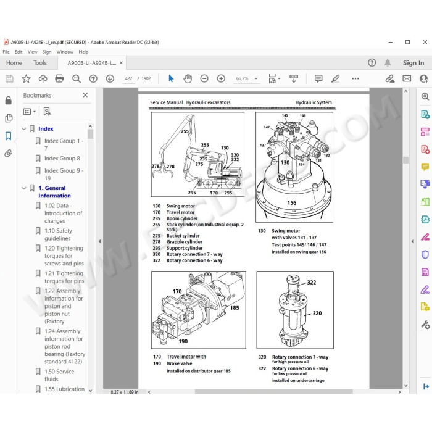Open the Fill & Sign tool
Image resolution: width=432 pixels, height=432 pixels.
425,289
